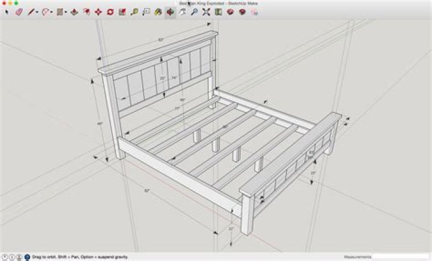Activate the Zoom magnifier tool
Screen dimensions: 432x261
point(194,12)
